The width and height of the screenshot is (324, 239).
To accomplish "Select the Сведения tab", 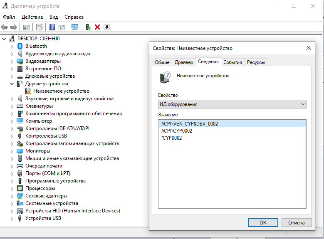I will [208, 62].
